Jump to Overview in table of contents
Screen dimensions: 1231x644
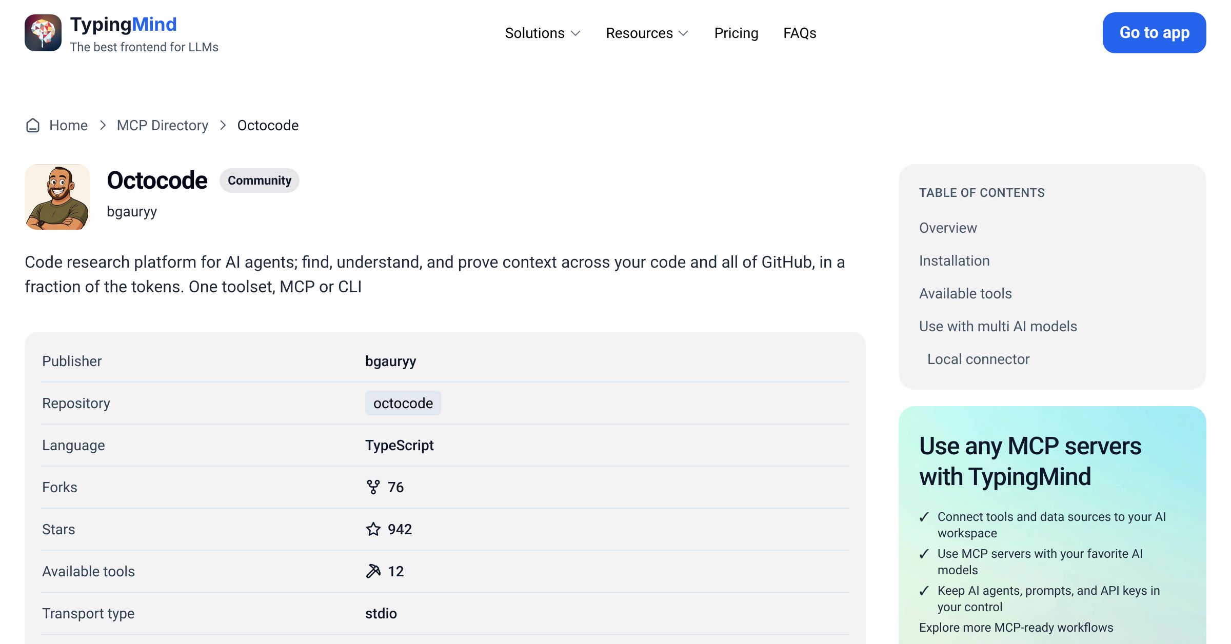point(948,228)
